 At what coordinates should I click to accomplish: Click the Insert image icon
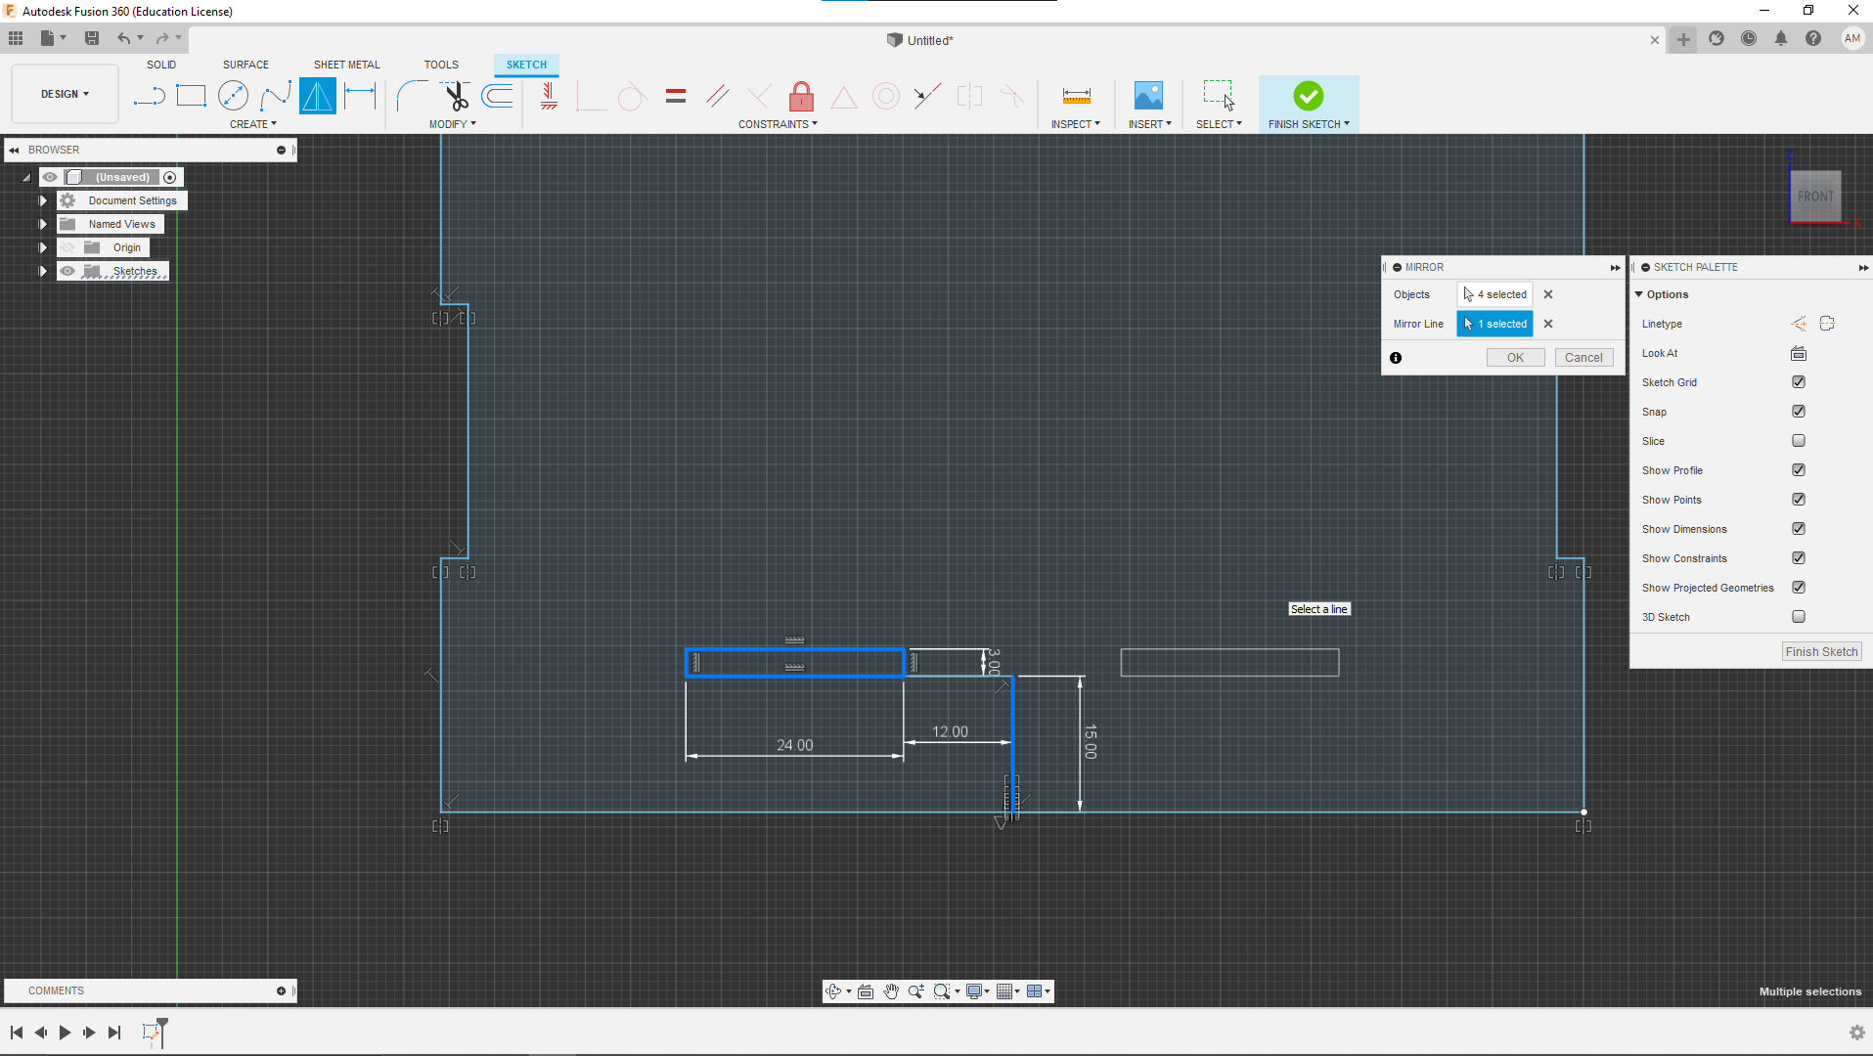[x=1148, y=96]
